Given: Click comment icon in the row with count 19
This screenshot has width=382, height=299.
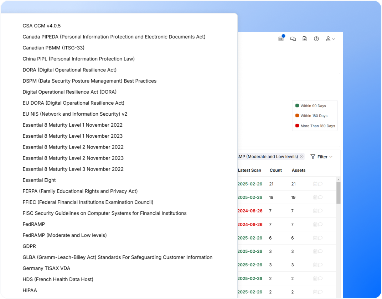Looking at the screenshot, I should (x=320, y=197).
